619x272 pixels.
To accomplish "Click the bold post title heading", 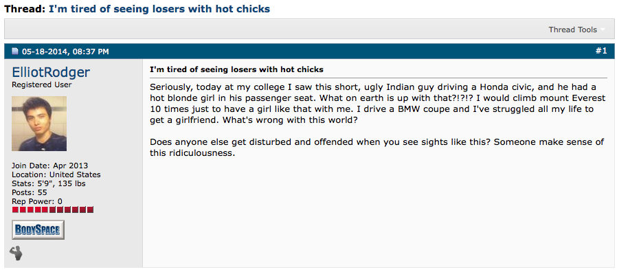I will pyautogui.click(x=236, y=70).
